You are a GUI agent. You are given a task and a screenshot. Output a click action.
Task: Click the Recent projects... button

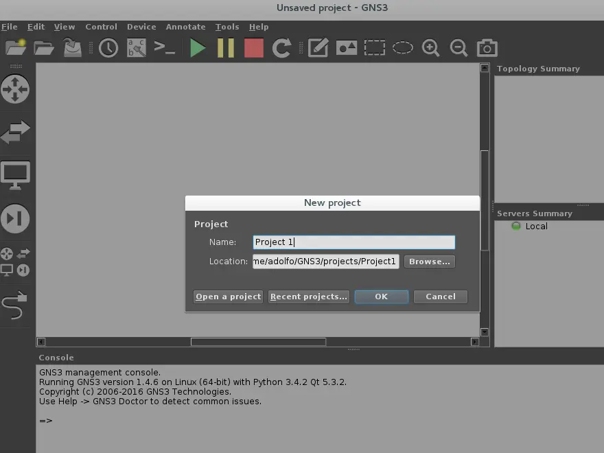309,297
